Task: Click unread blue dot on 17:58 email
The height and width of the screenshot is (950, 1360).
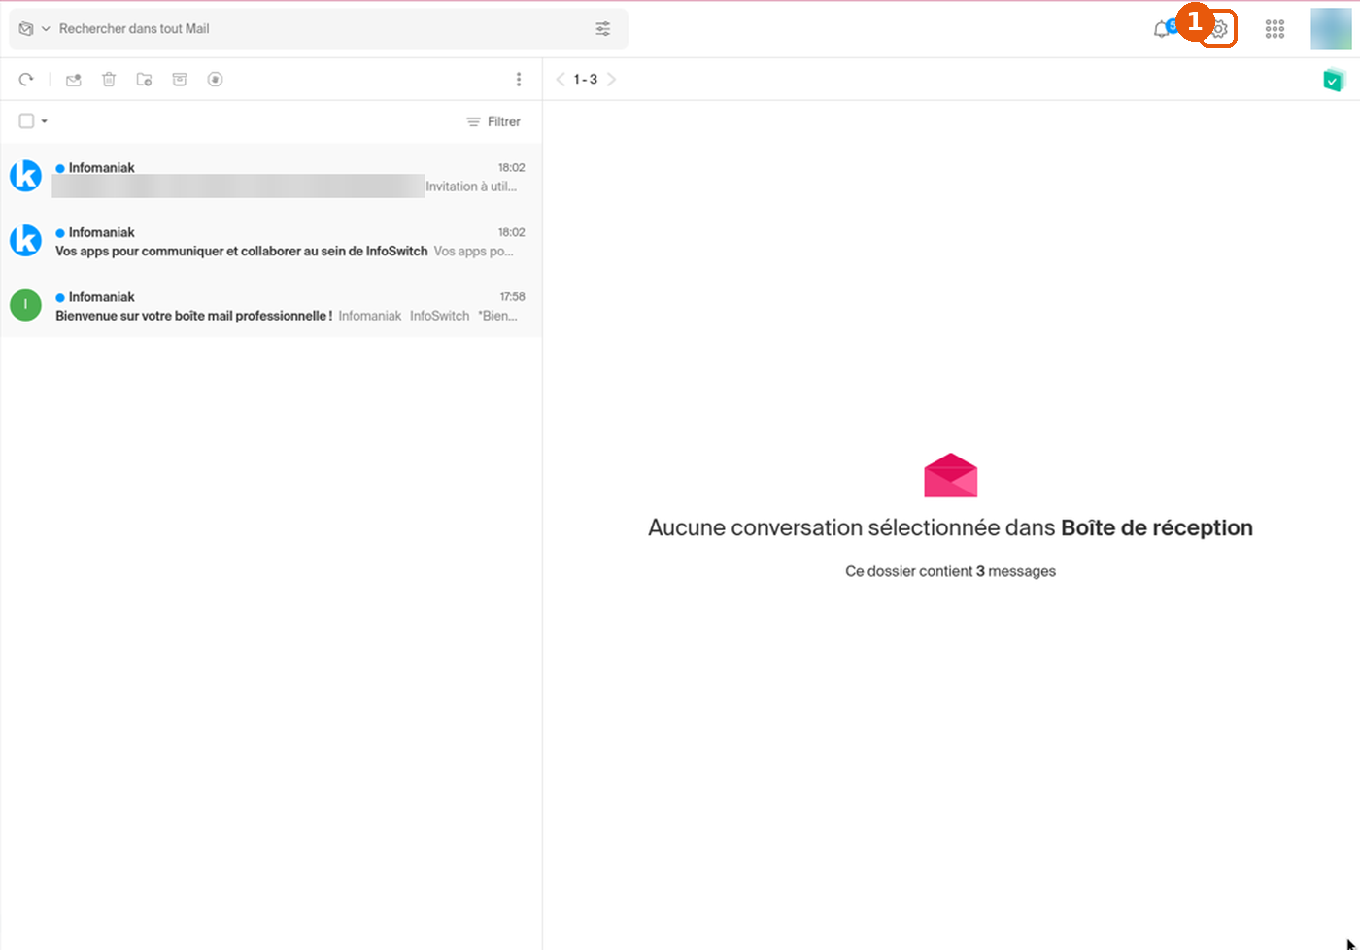Action: point(60,297)
